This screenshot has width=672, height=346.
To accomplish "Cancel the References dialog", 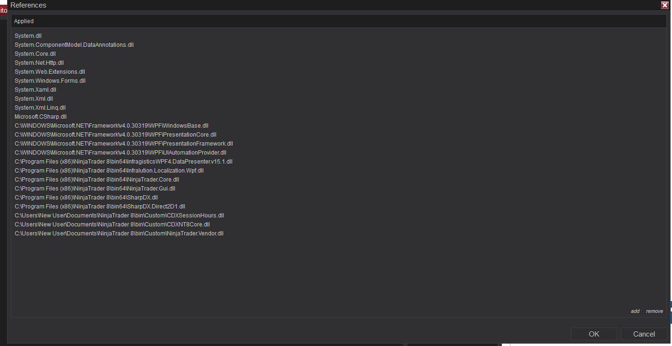I will [x=644, y=334].
